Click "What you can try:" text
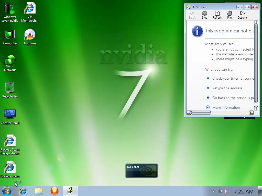 [x=219, y=69]
